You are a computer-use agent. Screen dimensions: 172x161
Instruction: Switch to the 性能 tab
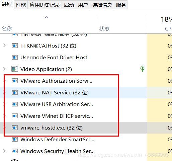pyautogui.click(x=21, y=5)
